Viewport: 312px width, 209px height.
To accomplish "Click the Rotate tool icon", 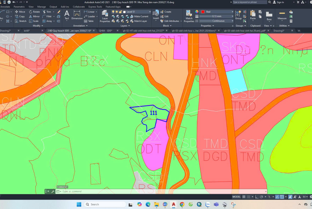I will (31, 12).
